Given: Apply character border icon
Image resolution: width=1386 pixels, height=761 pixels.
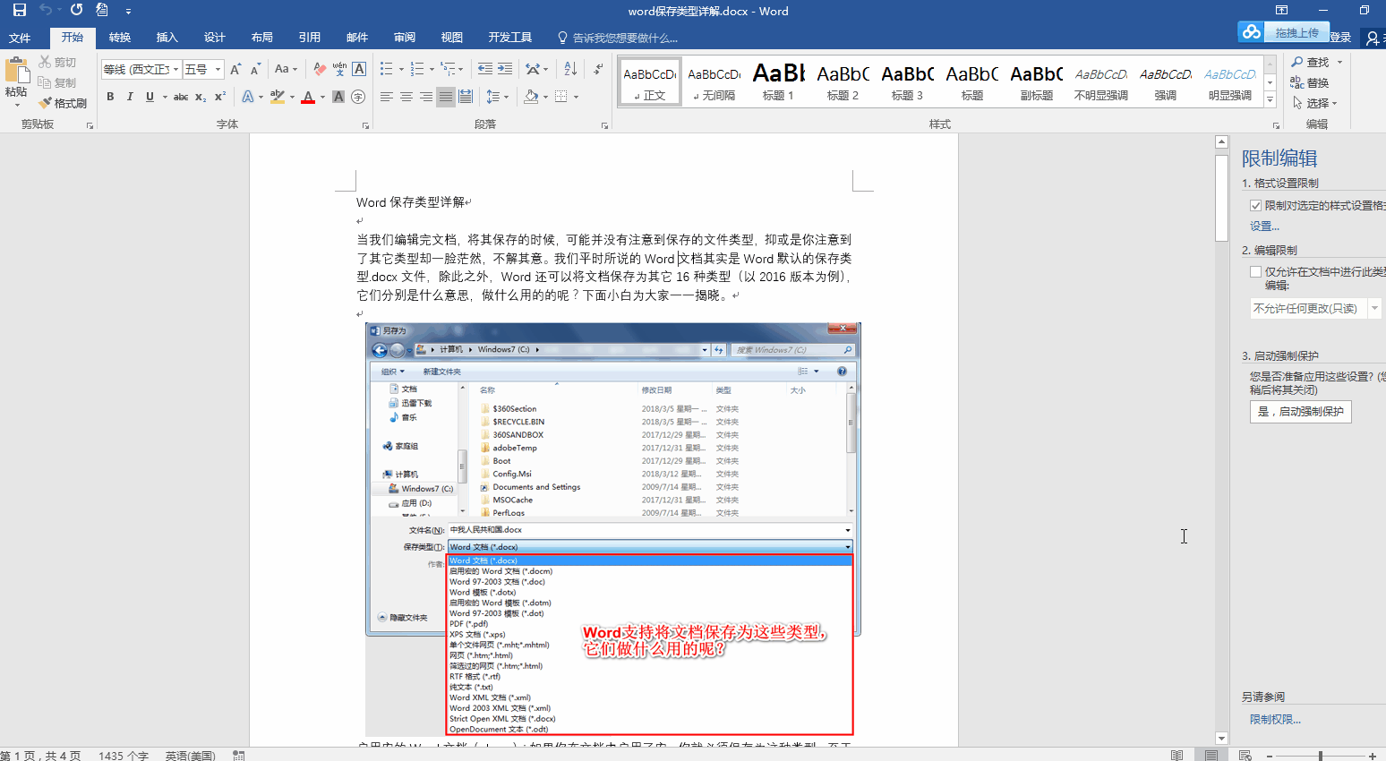Looking at the screenshot, I should [x=359, y=69].
